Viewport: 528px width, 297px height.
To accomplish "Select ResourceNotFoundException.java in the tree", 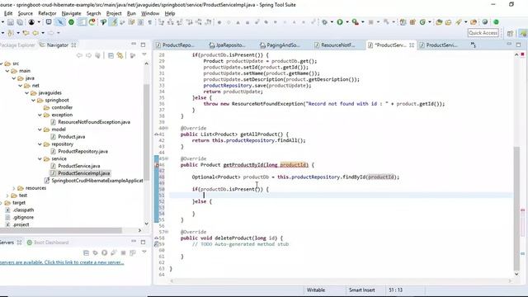I will coord(94,122).
